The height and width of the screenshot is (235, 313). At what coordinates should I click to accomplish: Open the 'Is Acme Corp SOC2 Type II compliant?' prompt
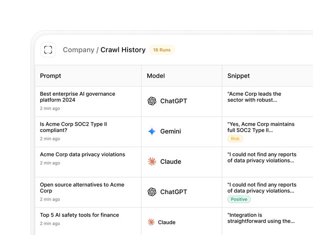coord(74,127)
